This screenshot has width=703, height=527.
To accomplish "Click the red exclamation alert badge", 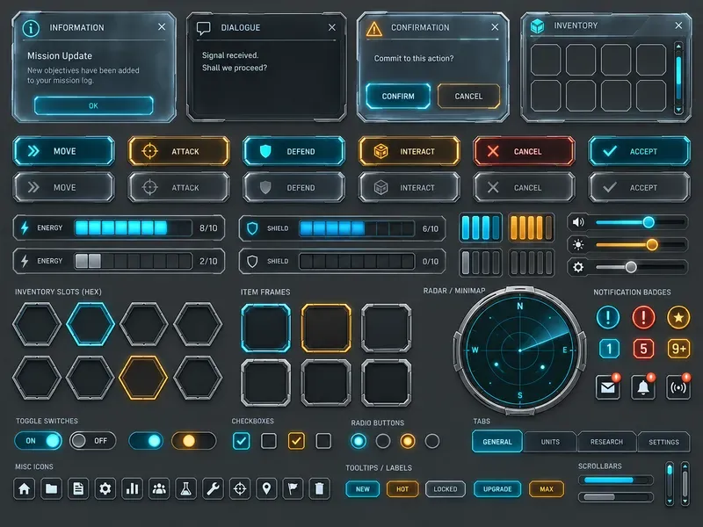I will click(x=643, y=317).
